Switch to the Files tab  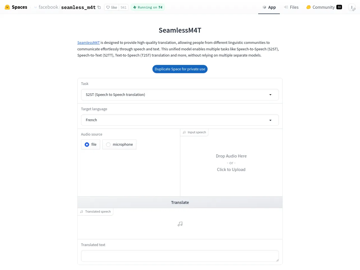(x=291, y=7)
